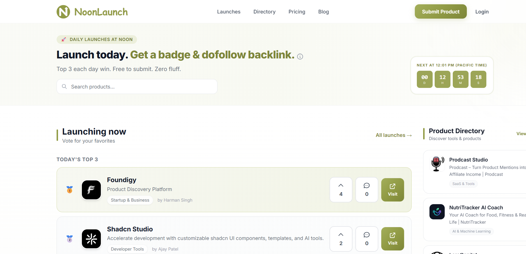Open the NoonLaunch wordmark home link
The width and height of the screenshot is (526, 254).
[101, 12]
